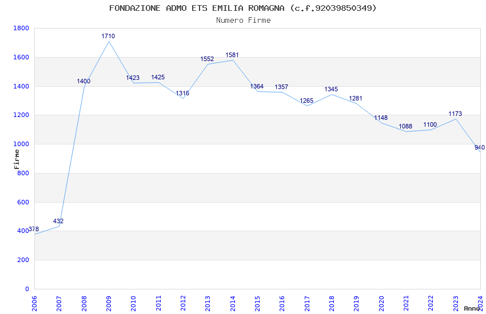Select the 378 data label
The width and height of the screenshot is (486, 314).
point(34,230)
